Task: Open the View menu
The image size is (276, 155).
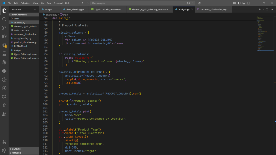Action: (x=36, y=3)
